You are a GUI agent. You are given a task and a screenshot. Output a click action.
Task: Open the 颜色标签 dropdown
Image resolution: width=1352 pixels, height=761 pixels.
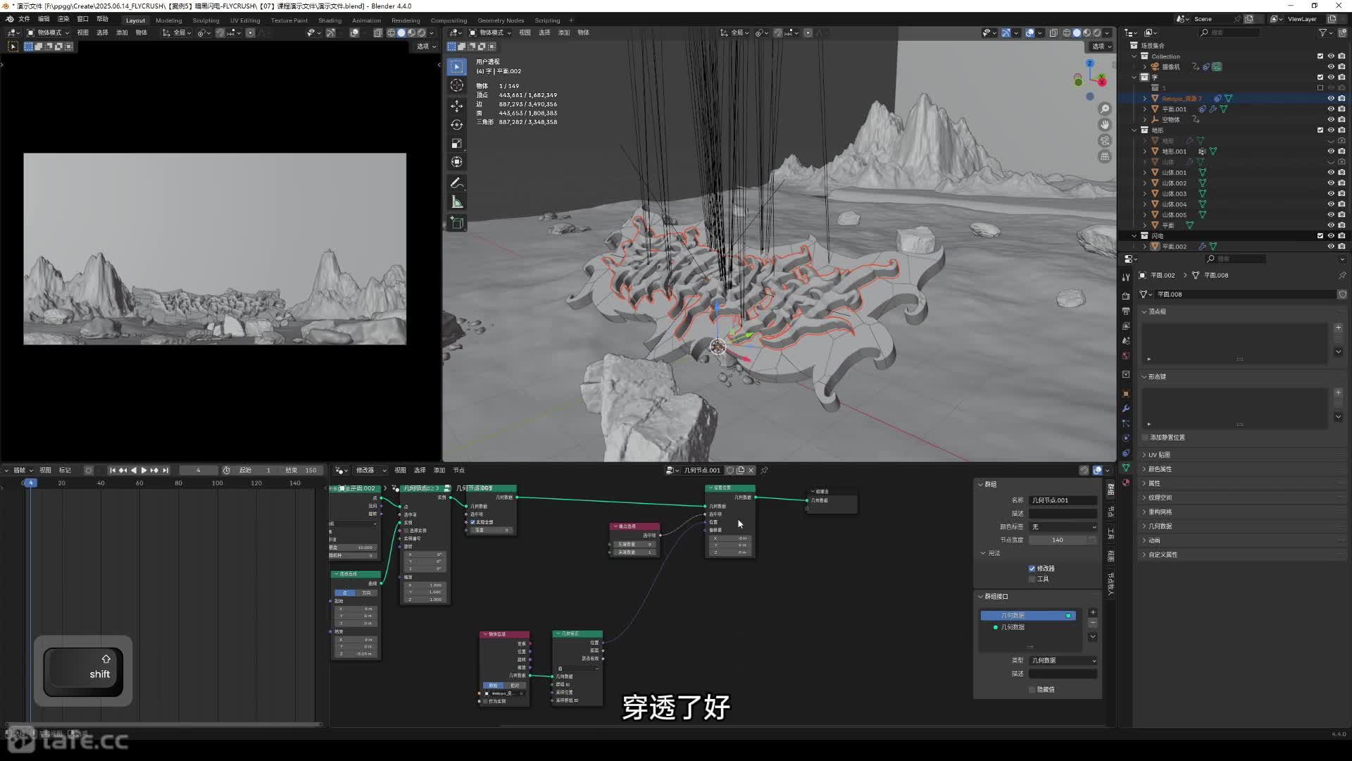(1063, 527)
